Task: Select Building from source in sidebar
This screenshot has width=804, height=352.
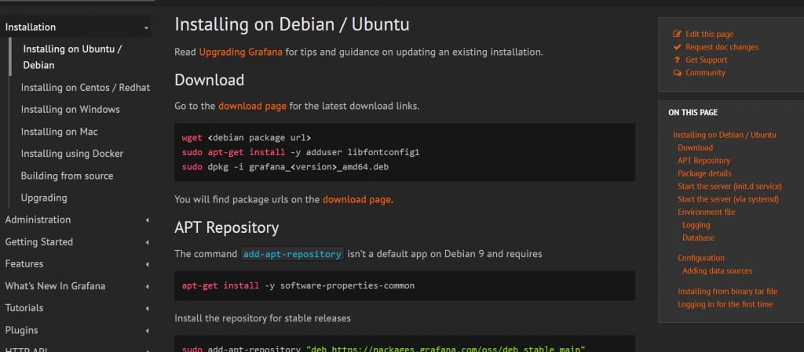Action: coord(67,176)
